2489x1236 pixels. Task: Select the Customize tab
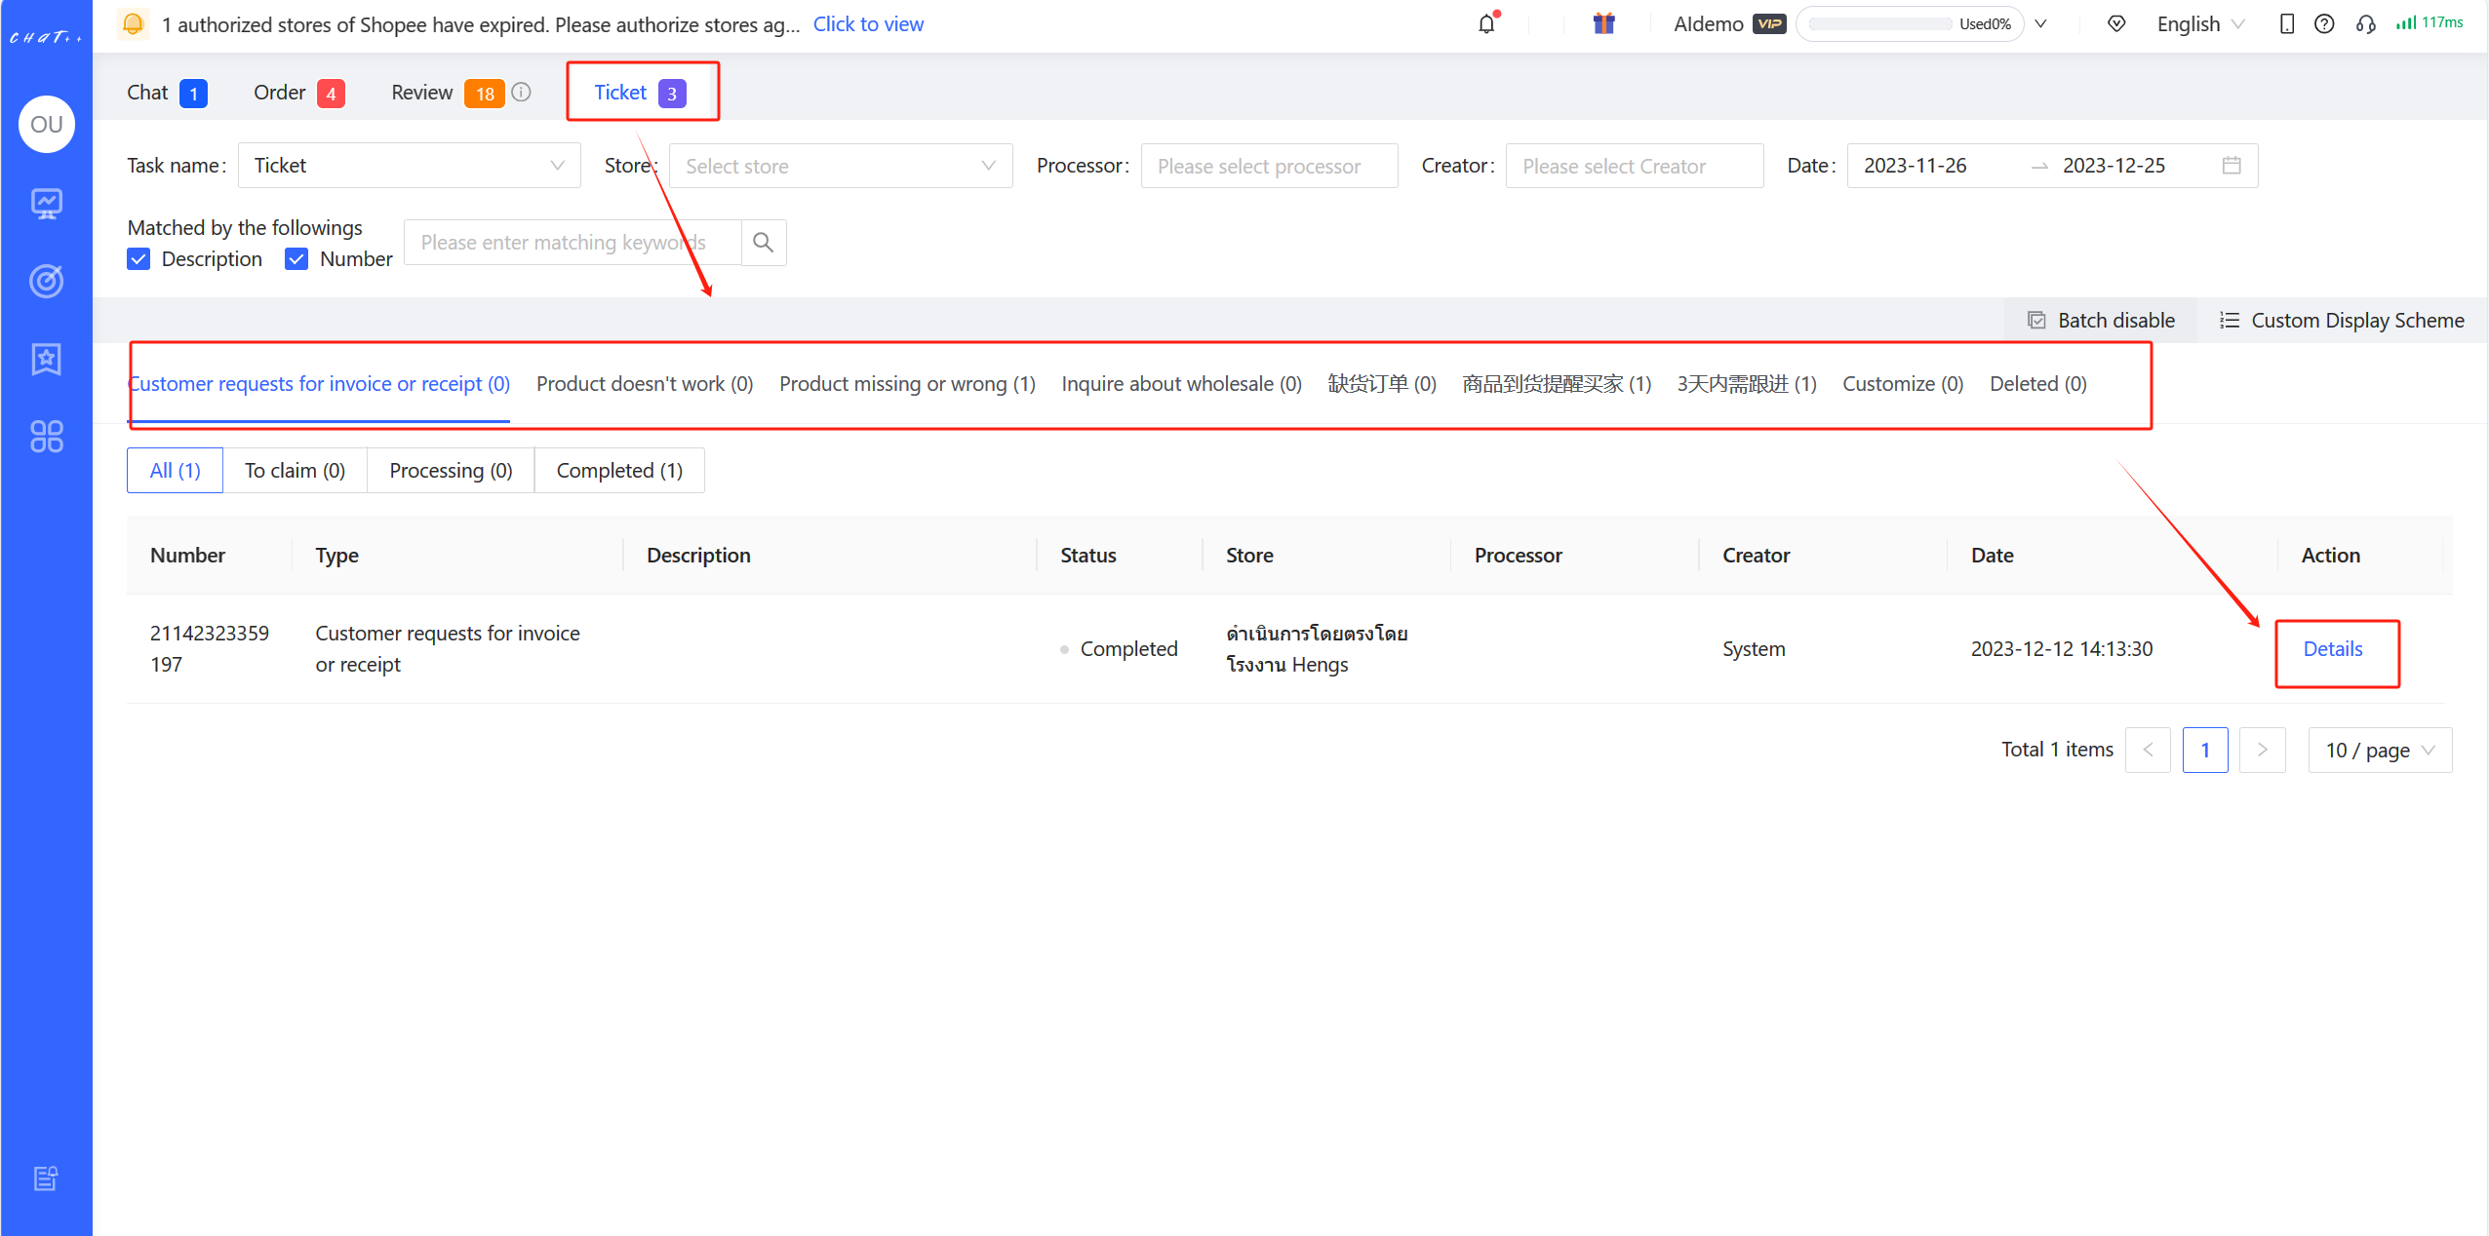click(1903, 384)
